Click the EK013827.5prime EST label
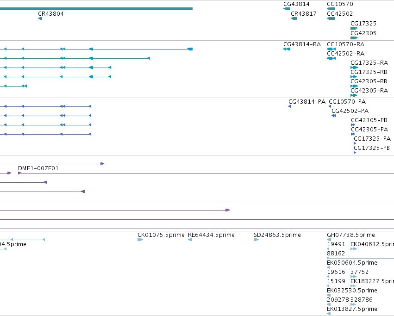394x316 pixels. coord(352,309)
